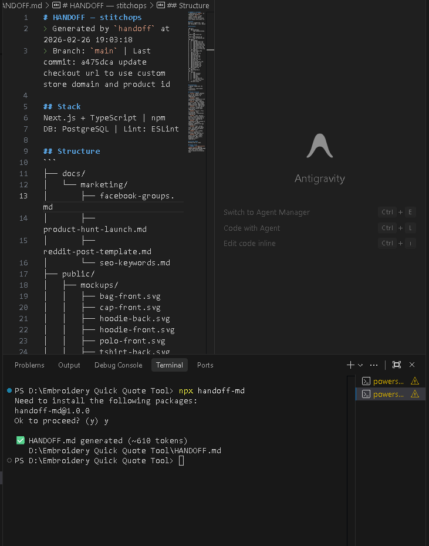The image size is (429, 546).
Task: Close the bottom terminal panel
Action: click(412, 365)
